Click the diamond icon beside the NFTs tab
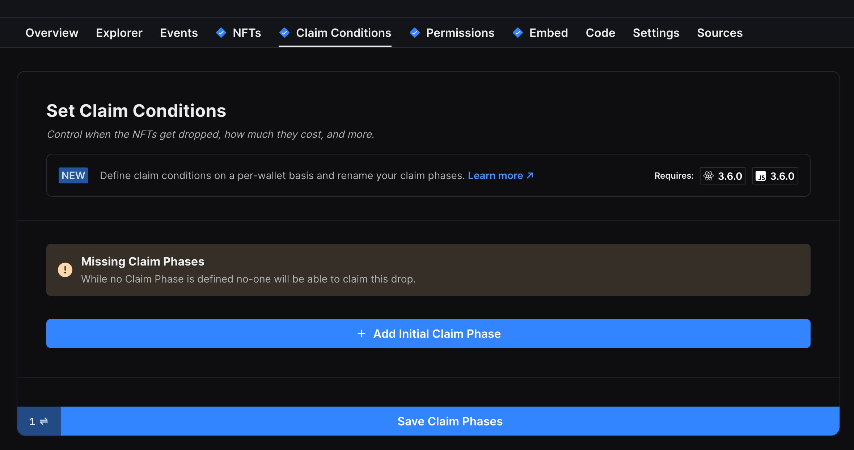The height and width of the screenshot is (450, 854). tap(221, 33)
